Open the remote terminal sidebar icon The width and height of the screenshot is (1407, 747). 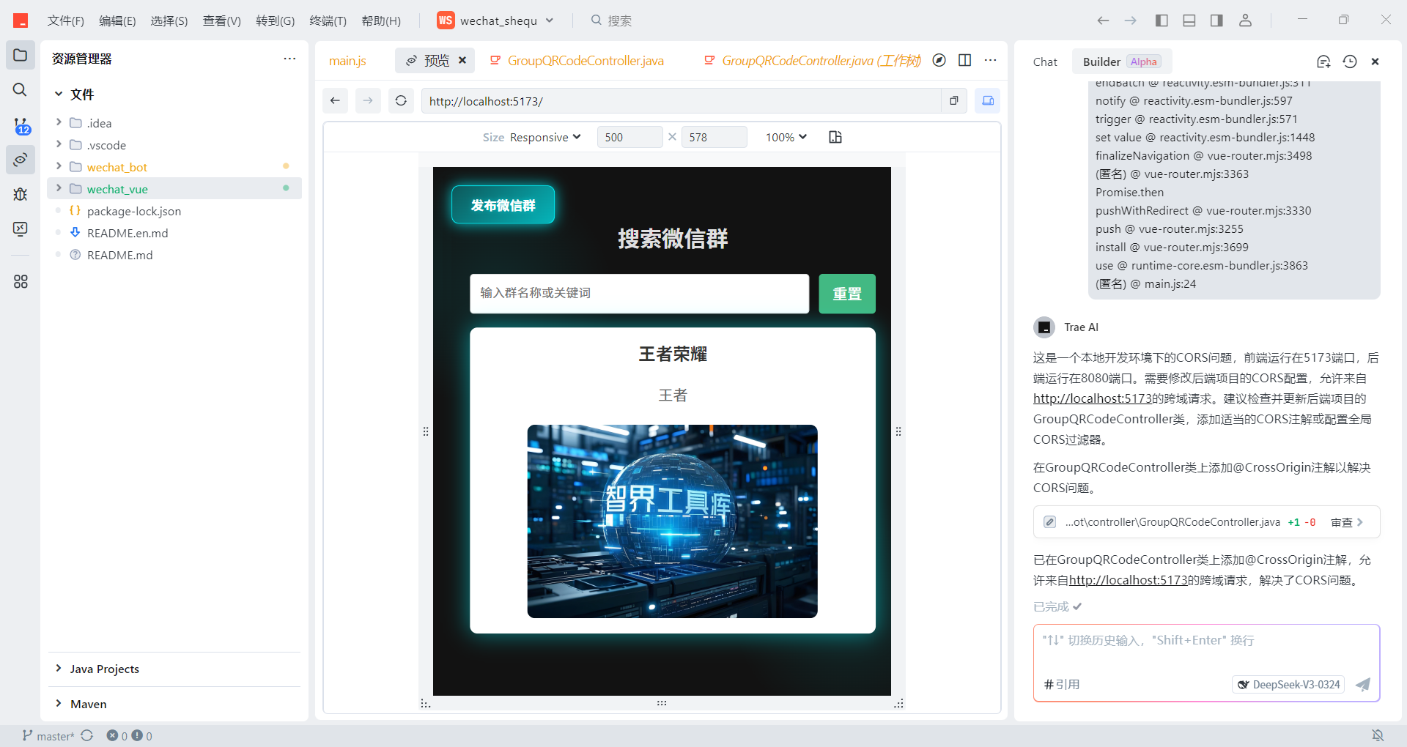click(x=21, y=229)
